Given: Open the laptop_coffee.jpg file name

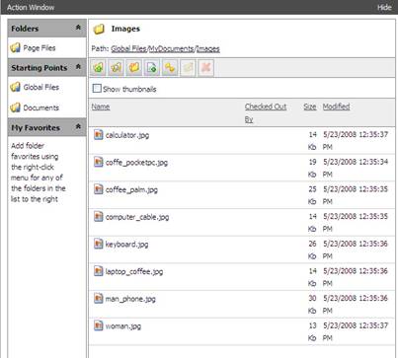Looking at the screenshot, I should [134, 272].
